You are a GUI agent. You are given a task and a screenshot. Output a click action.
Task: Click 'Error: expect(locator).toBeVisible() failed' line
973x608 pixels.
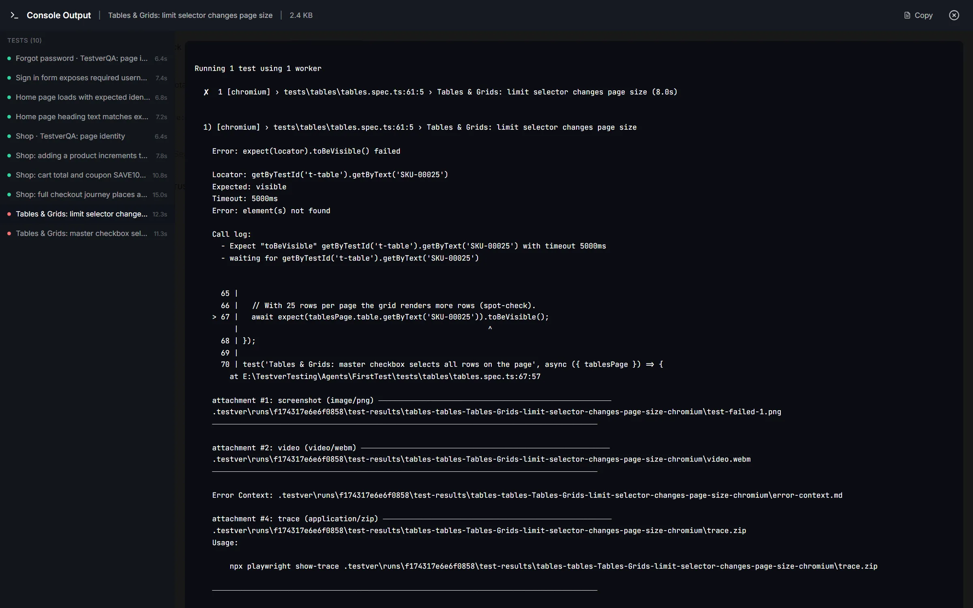point(306,151)
